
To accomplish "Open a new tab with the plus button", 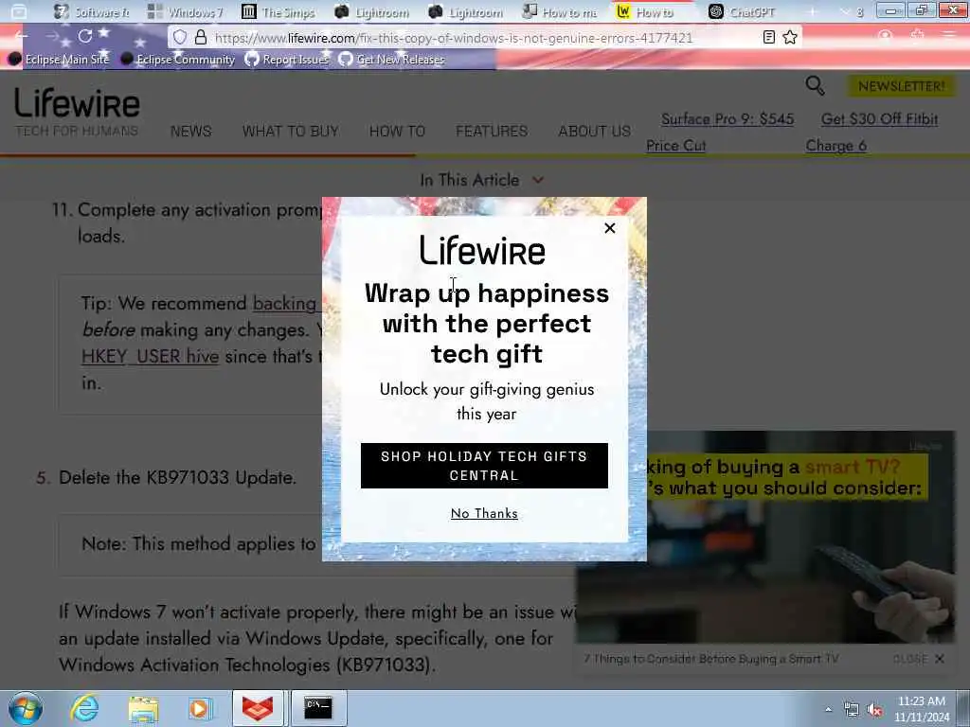I will click(x=812, y=11).
